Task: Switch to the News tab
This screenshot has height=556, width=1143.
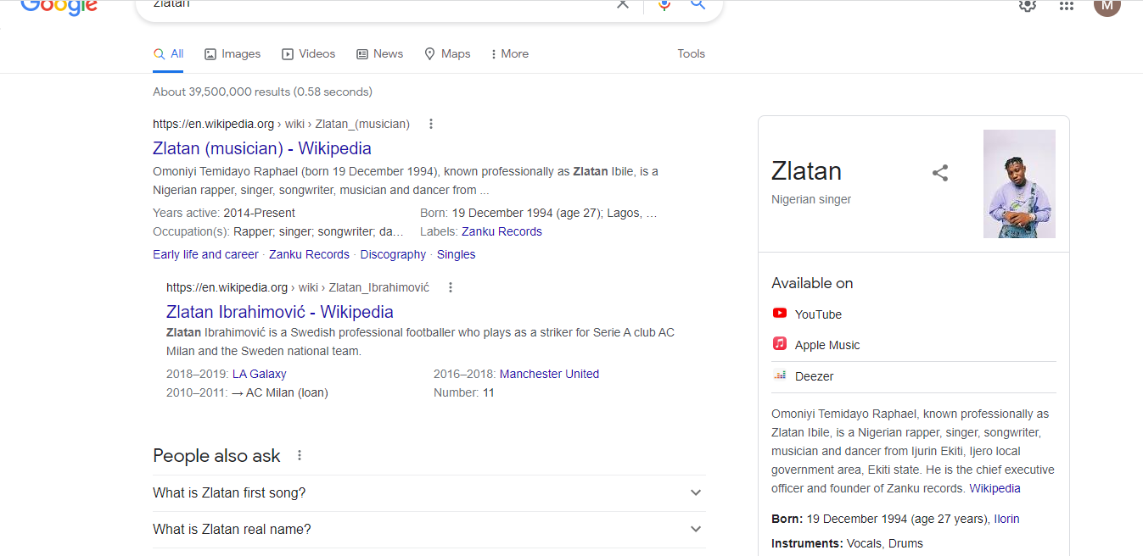Action: [x=379, y=53]
